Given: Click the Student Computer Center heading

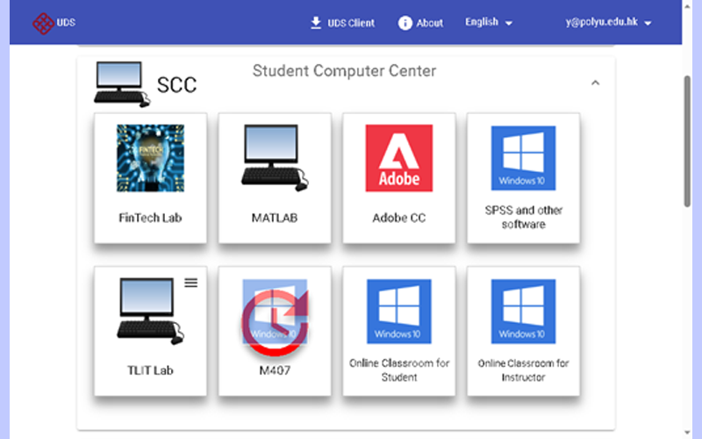Looking at the screenshot, I should point(344,70).
